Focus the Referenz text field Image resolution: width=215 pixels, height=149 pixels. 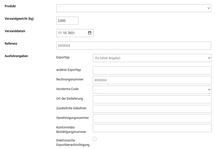click(x=133, y=46)
